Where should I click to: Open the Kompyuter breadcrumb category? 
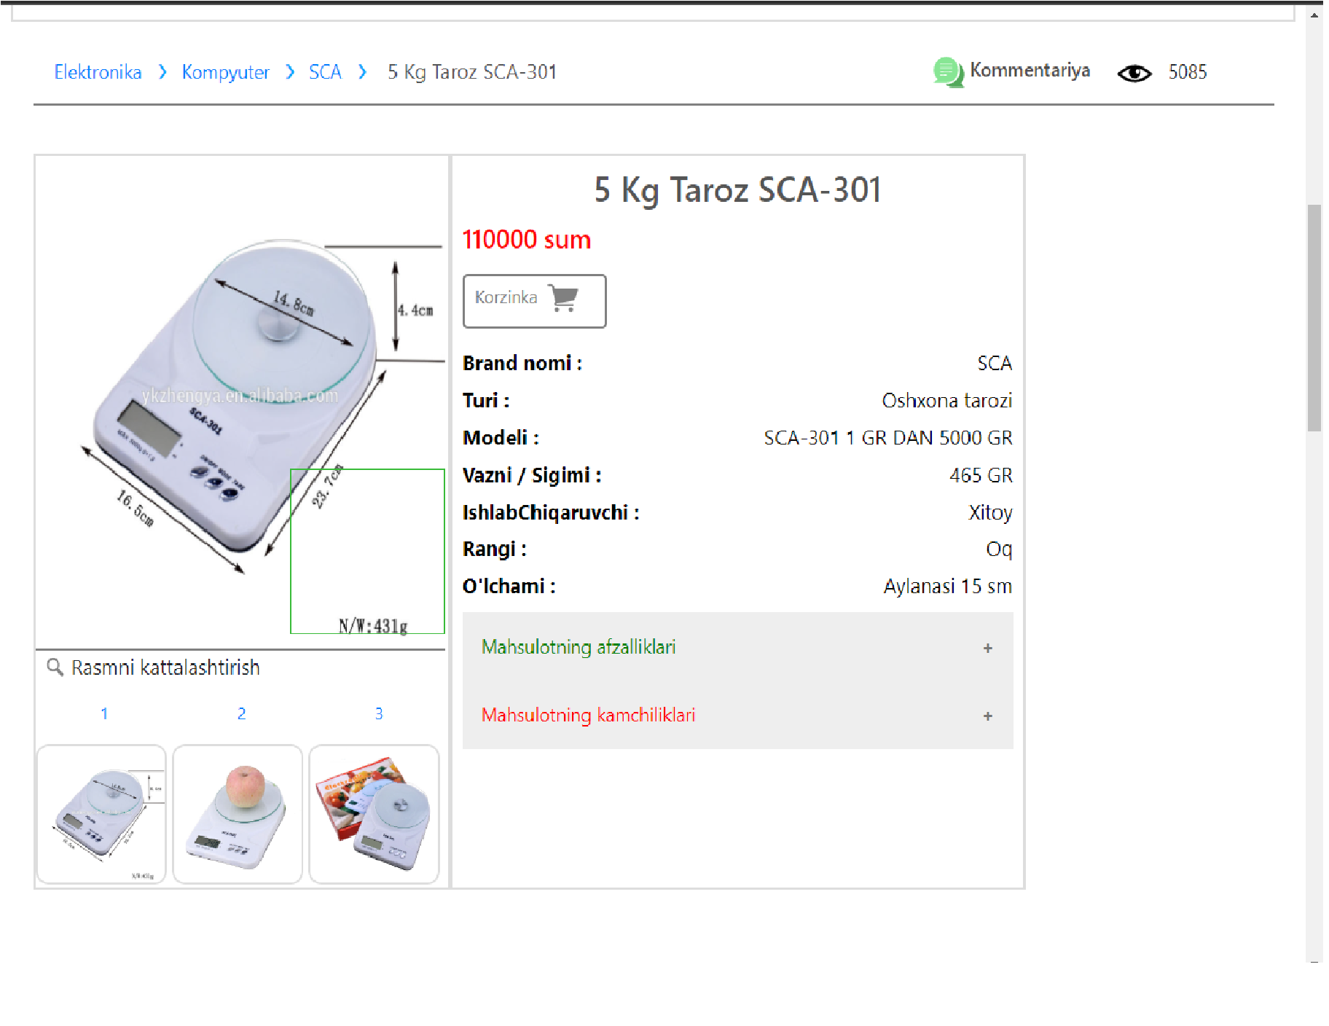[x=225, y=72]
